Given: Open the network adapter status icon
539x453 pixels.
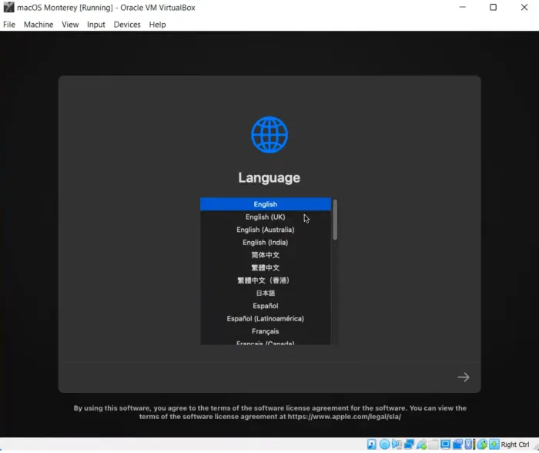Looking at the screenshot, I should [x=409, y=445].
